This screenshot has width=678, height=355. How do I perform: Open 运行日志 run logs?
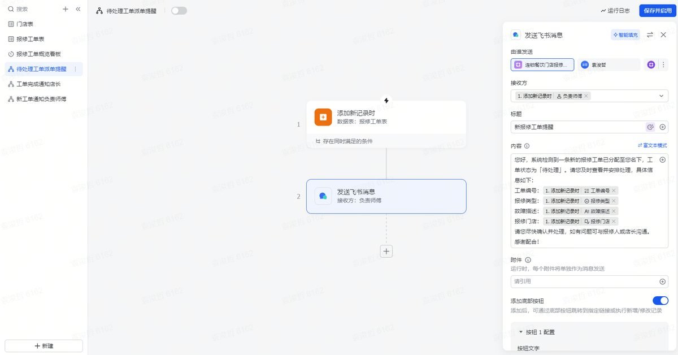[x=615, y=11]
